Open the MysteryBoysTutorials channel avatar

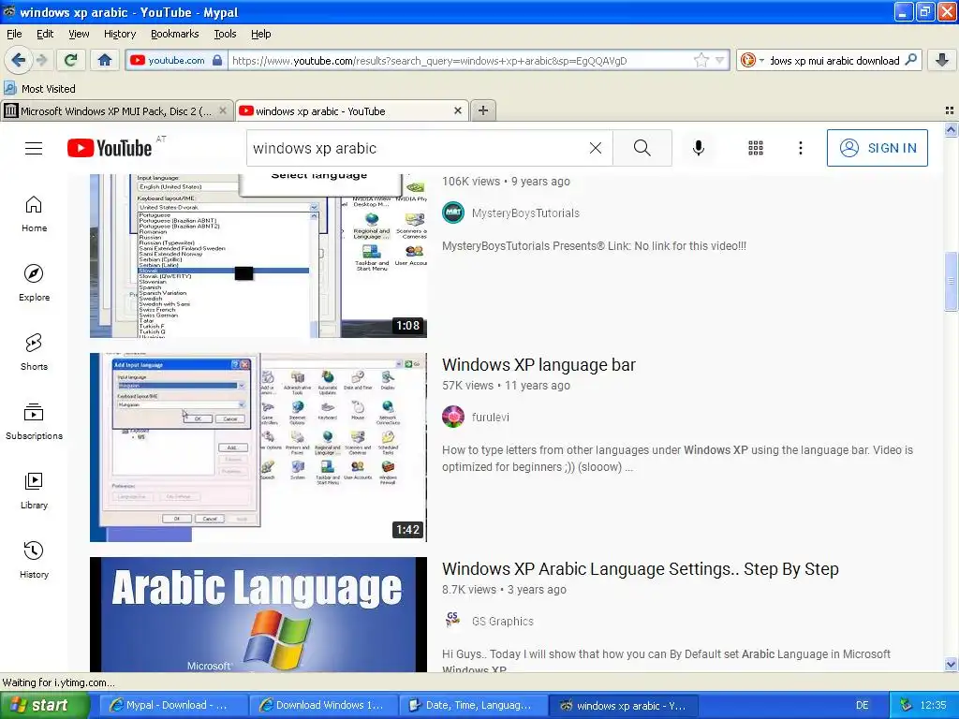click(453, 213)
